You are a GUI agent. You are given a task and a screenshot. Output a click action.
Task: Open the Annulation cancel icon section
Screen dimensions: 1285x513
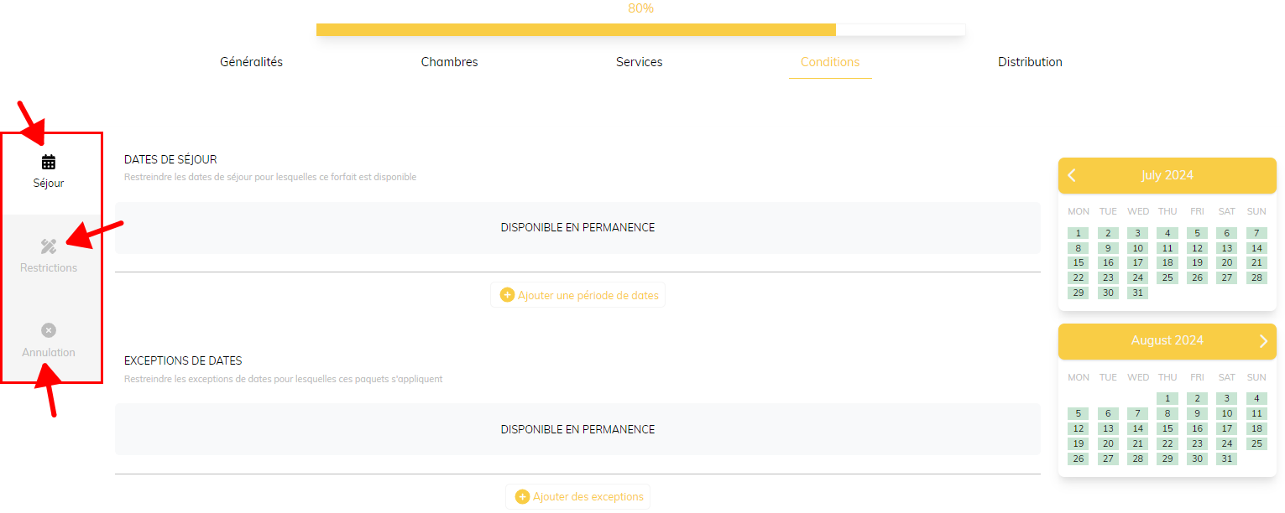tap(49, 330)
